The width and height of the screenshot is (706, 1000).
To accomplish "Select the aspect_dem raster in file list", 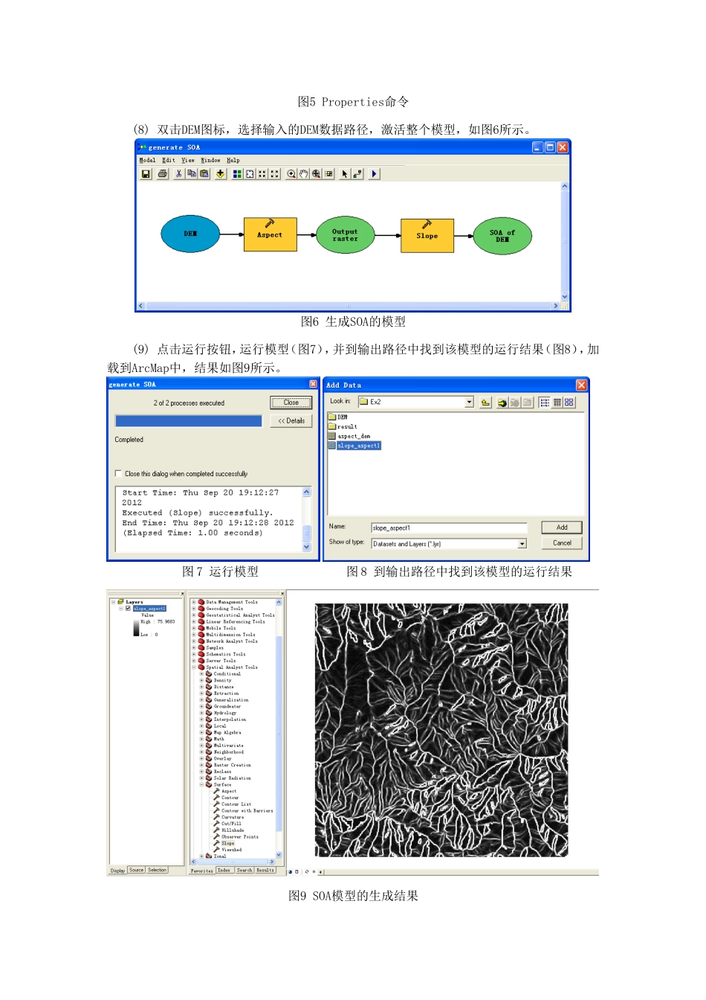I will pos(349,436).
